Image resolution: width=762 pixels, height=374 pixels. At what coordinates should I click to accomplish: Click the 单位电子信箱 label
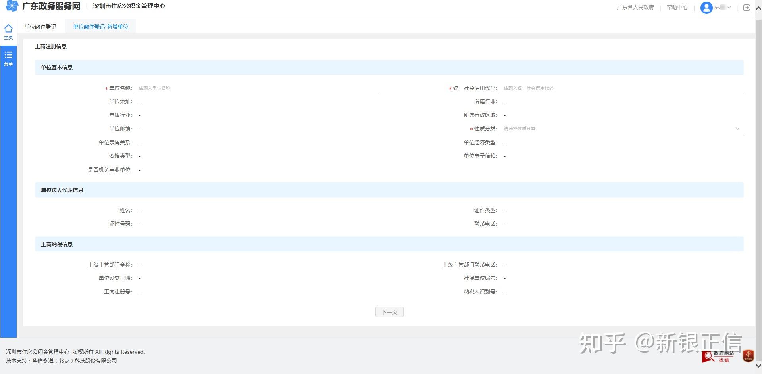[481, 156]
